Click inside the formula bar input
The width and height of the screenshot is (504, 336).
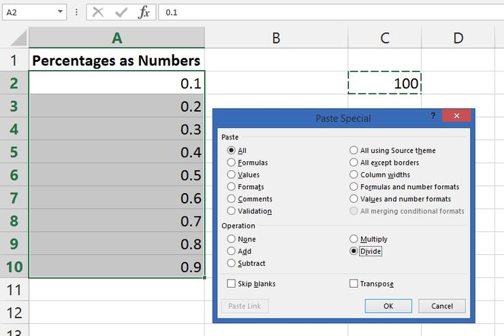coord(327,12)
